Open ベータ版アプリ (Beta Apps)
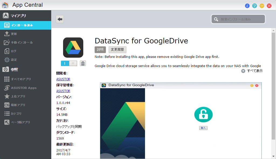The width and height of the screenshot is (276, 159). pyautogui.click(x=20, y=122)
